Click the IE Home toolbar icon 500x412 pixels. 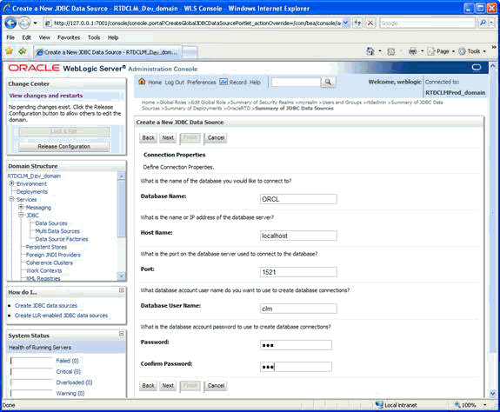370,51
